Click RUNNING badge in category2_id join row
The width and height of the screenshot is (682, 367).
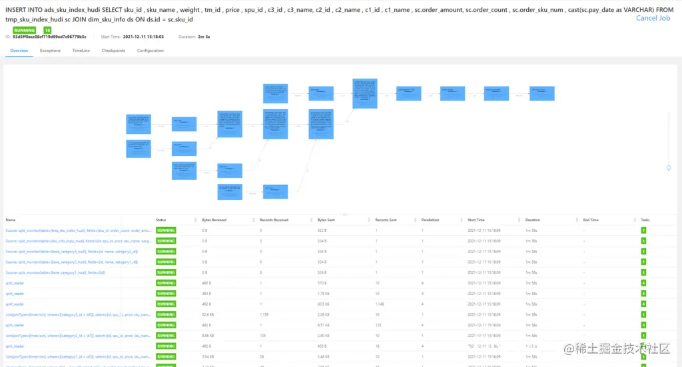click(x=166, y=336)
